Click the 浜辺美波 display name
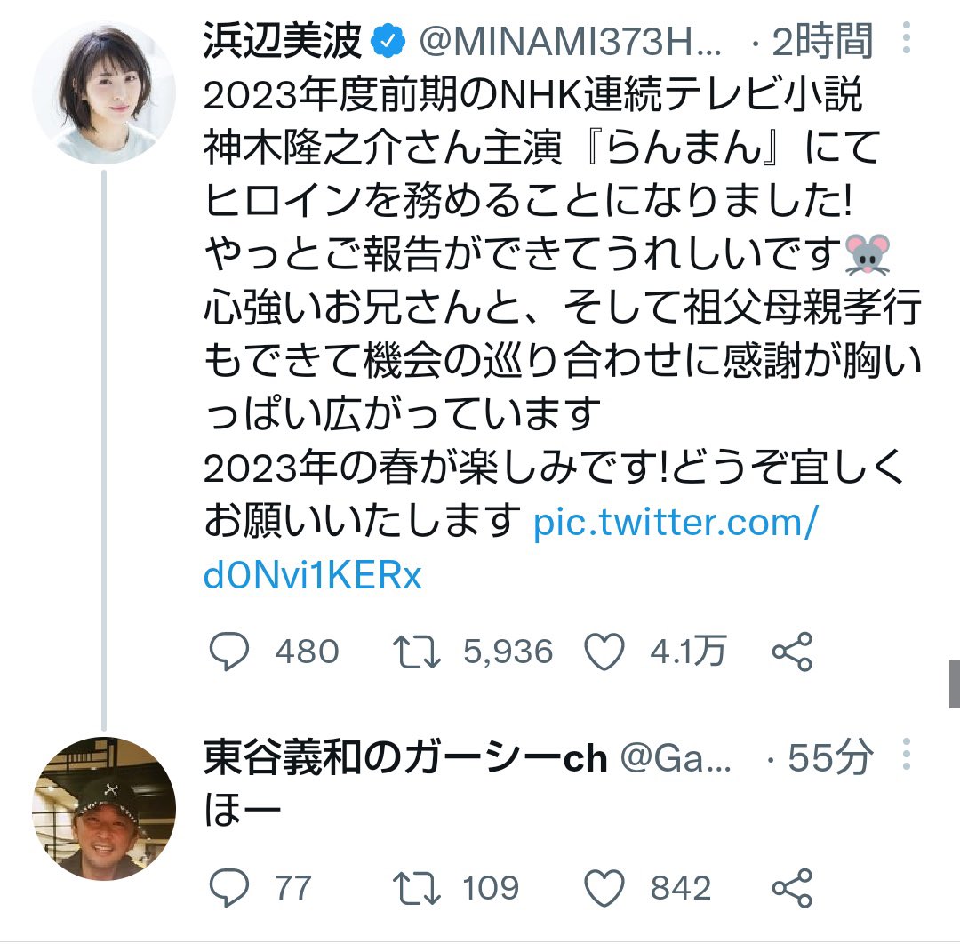 pyautogui.click(x=283, y=42)
